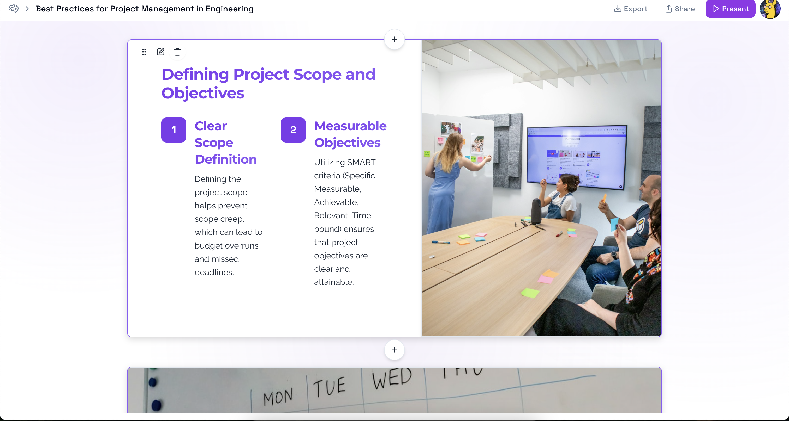Click the brain logo home icon

[x=14, y=9]
